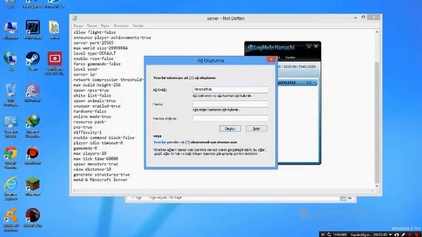Click Notepad's vertical scroll up arrow
422x237 pixels.
377,32
